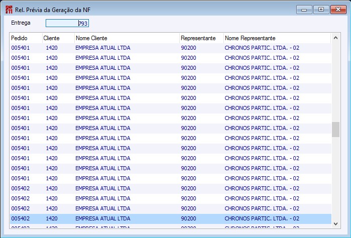Select Pedido 005401 in the row directly under the headers
351x238 pixels.
point(21,48)
